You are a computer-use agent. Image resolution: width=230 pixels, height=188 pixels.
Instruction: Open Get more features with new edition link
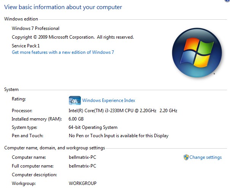click(x=63, y=52)
